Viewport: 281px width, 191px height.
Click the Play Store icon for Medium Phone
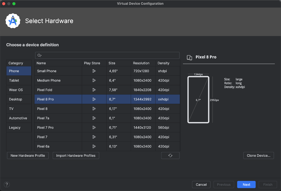pyautogui.click(x=94, y=80)
